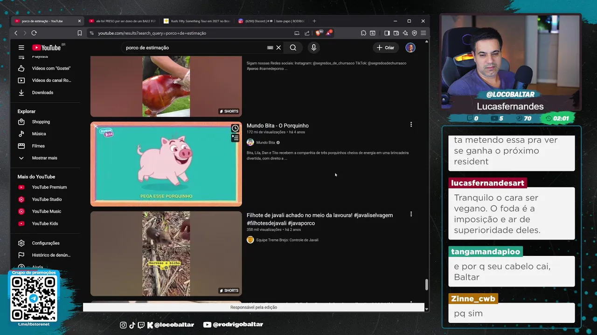This screenshot has height=335, width=597.
Task: Open Equipe Treme Brejo channel avatar
Action: pyautogui.click(x=250, y=240)
